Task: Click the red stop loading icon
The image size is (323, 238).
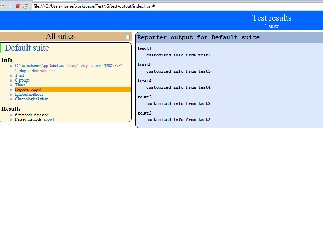Action: pyautogui.click(x=18, y=6)
